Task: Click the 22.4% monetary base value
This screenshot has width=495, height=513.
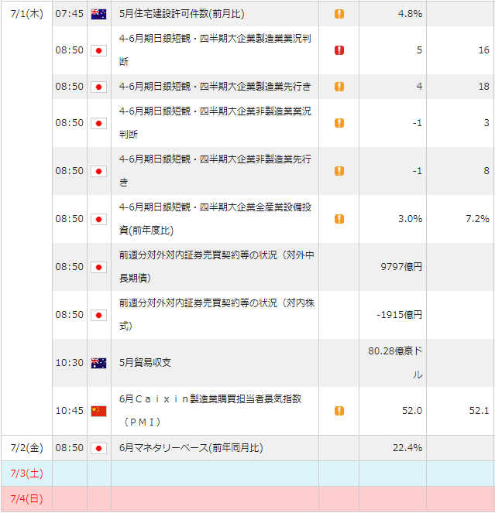Action: (x=407, y=448)
